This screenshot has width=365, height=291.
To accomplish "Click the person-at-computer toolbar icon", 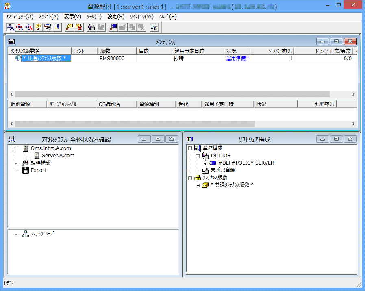I will tap(92, 27).
